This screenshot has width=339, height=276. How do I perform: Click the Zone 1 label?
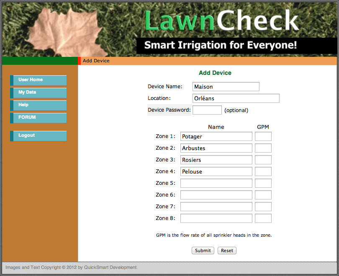165,136
